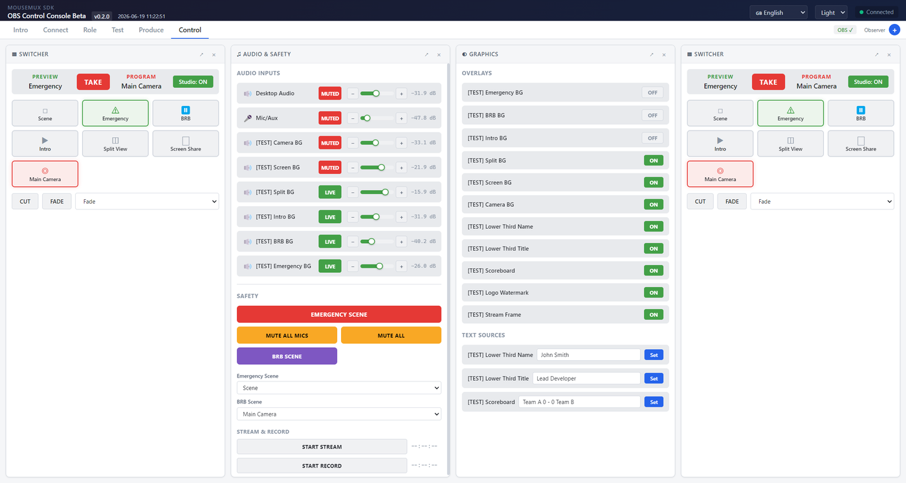Switch to the Control tab
This screenshot has height=483, width=906.
coord(190,30)
